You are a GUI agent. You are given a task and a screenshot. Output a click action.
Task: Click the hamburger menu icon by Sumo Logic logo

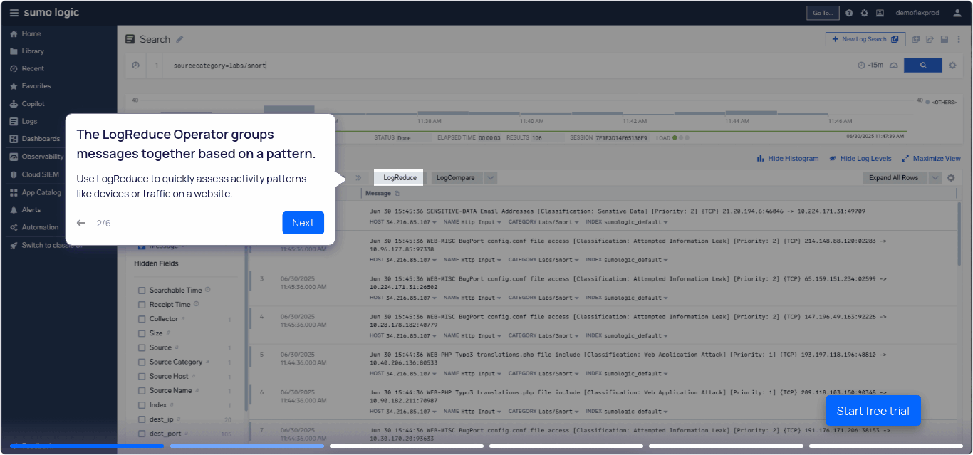(14, 13)
